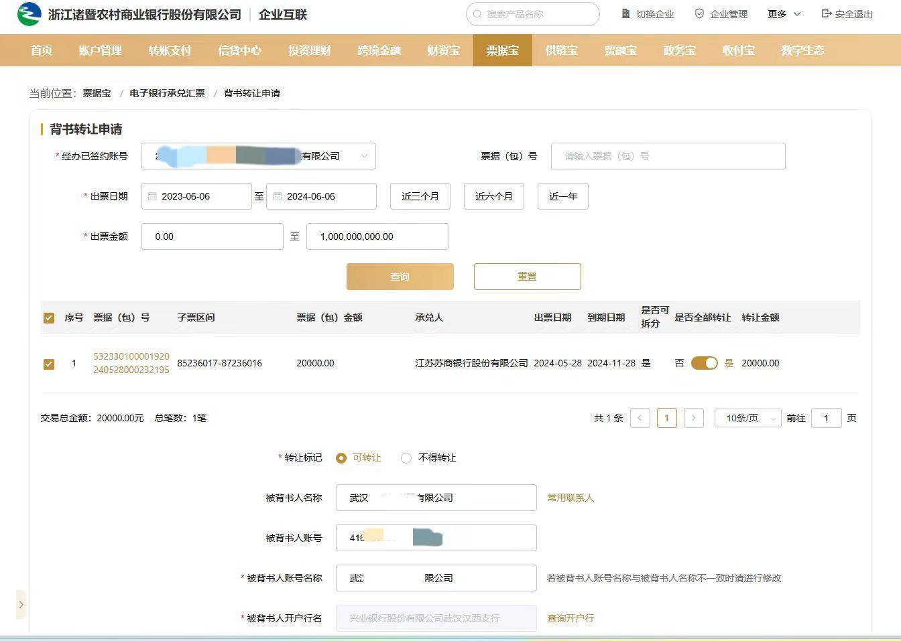Image resolution: width=901 pixels, height=641 pixels.
Task: Open the 政务宝 nav tab
Action: [x=679, y=50]
